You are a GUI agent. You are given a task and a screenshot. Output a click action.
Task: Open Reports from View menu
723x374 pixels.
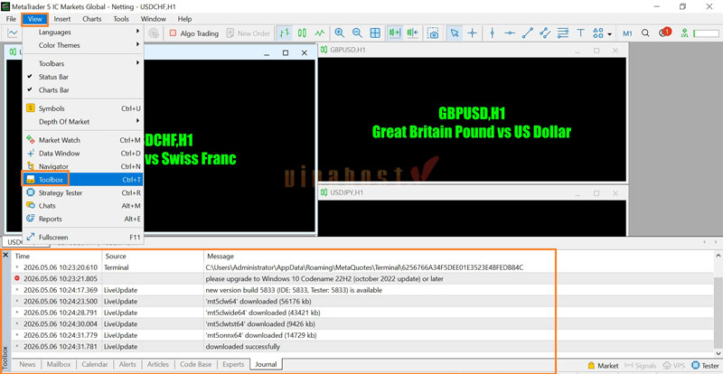[83, 219]
